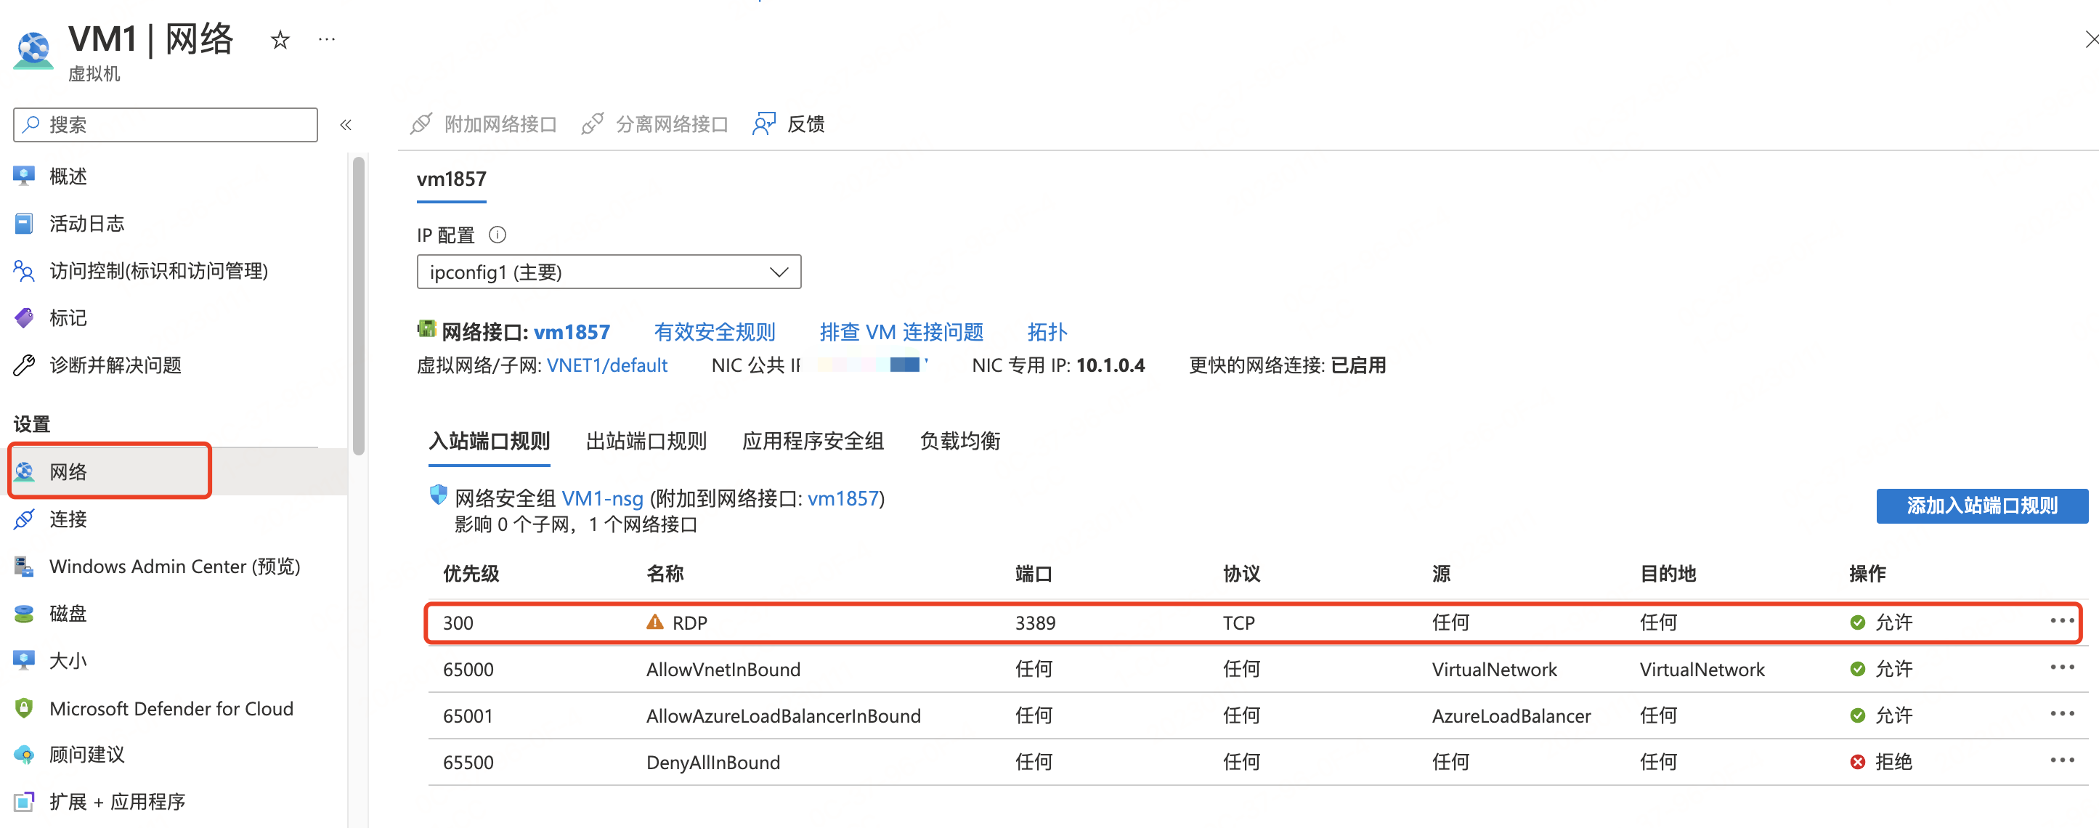Click the Connect plug icon in sidebar
The height and width of the screenshot is (828, 2099).
pos(25,519)
